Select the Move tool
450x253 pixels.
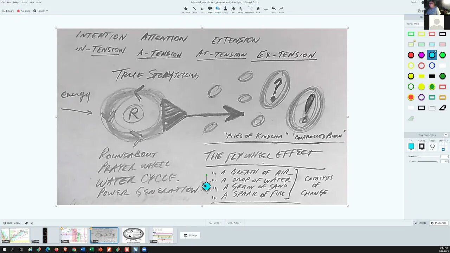(x=241, y=10)
